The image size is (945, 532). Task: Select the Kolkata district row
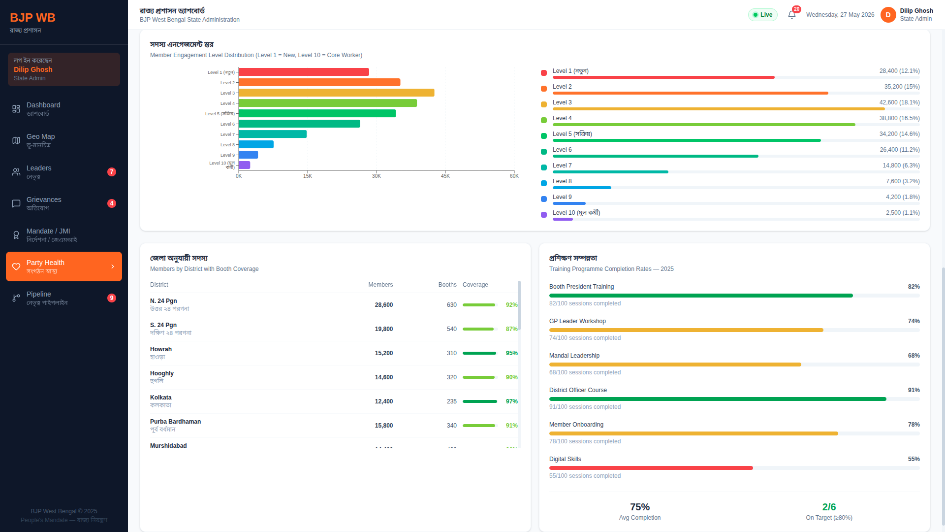(334, 401)
